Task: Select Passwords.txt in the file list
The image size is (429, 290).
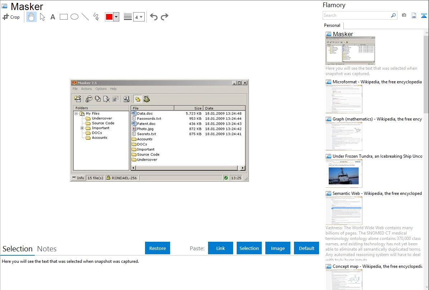Action: pos(149,119)
